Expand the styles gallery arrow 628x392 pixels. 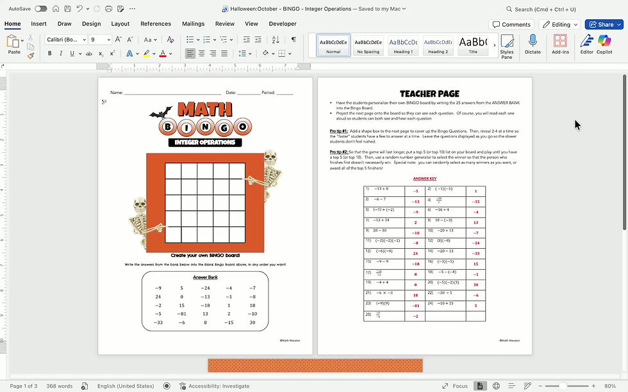click(494, 45)
